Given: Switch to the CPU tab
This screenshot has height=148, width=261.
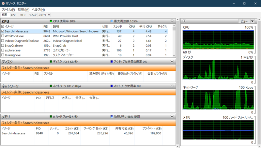Looking at the screenshot, I should click(13, 15).
